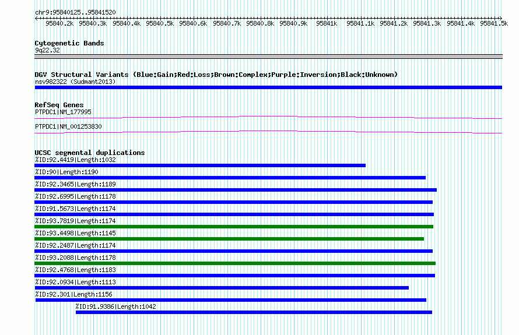The height and width of the screenshot is (335, 519).
Task: Open the PTPDC1|NM_001253830 transcript label
Action: tap(68, 126)
